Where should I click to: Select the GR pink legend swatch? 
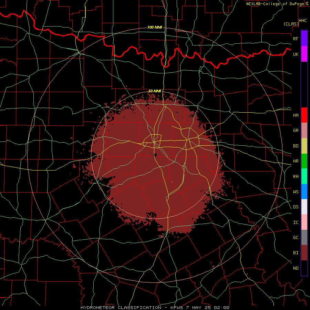[304, 130]
